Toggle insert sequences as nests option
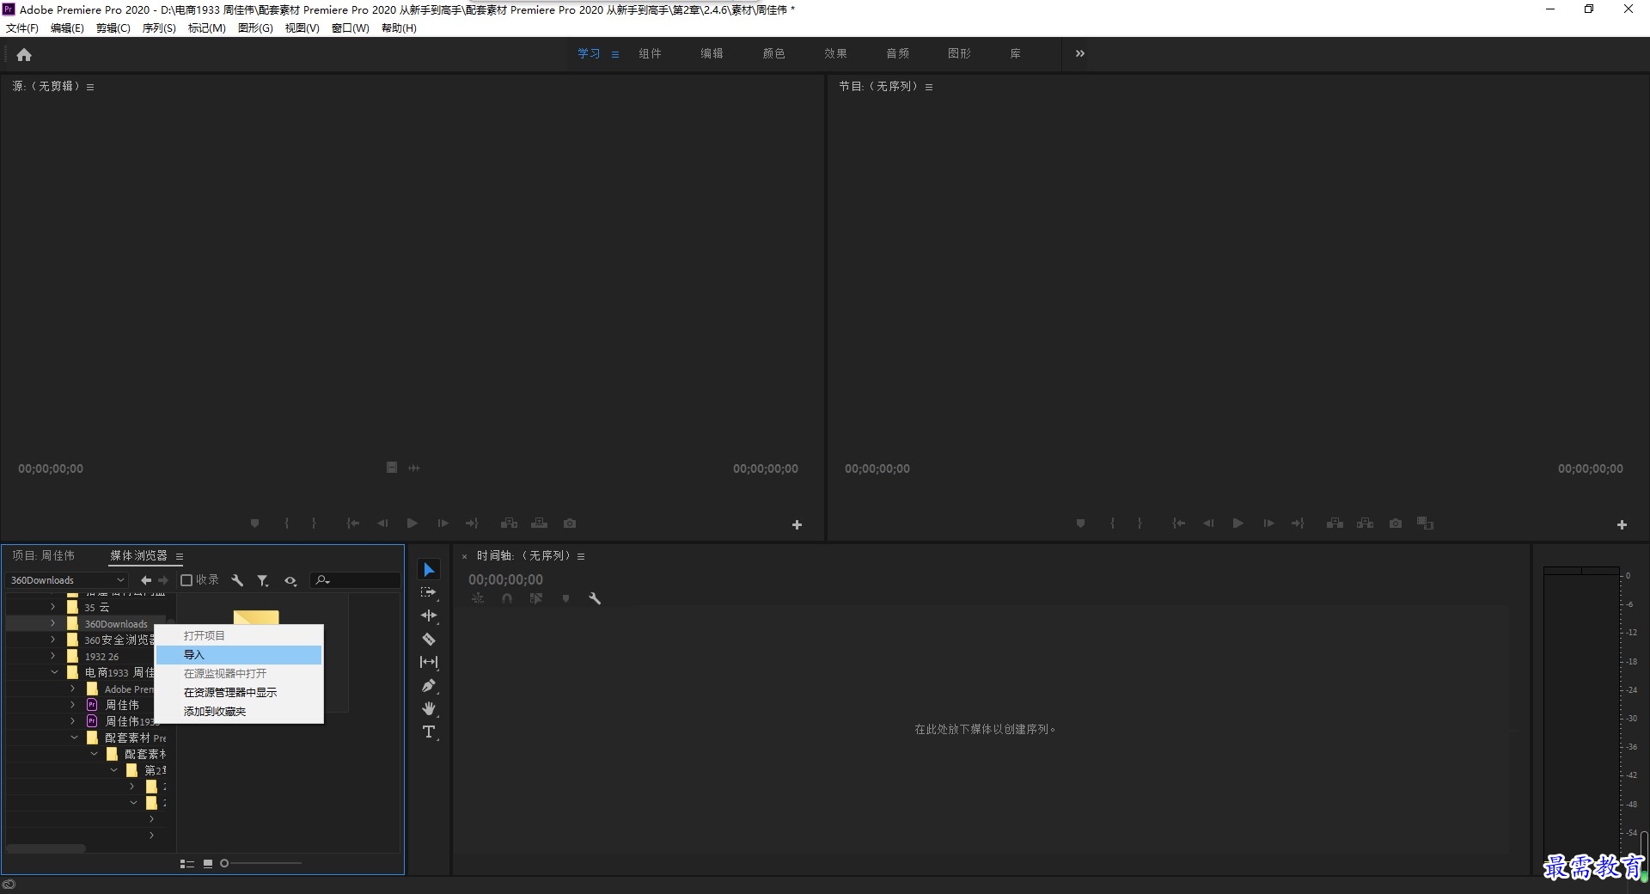Viewport: 1650px width, 894px height. coord(478,598)
